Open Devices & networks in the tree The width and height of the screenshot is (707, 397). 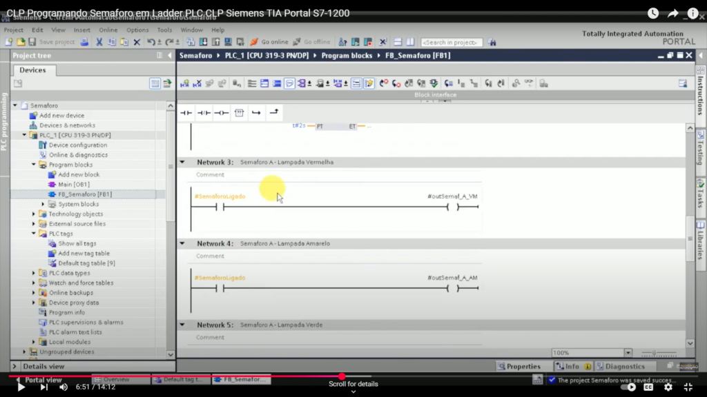67,125
